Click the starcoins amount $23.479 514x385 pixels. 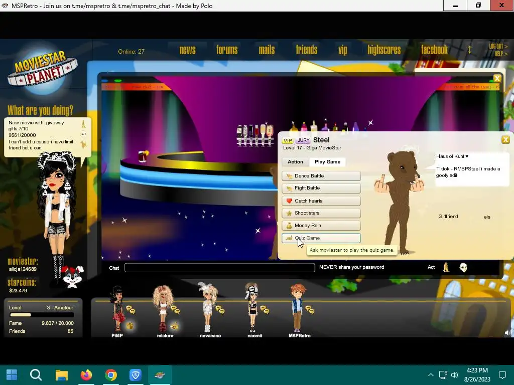coord(18,291)
